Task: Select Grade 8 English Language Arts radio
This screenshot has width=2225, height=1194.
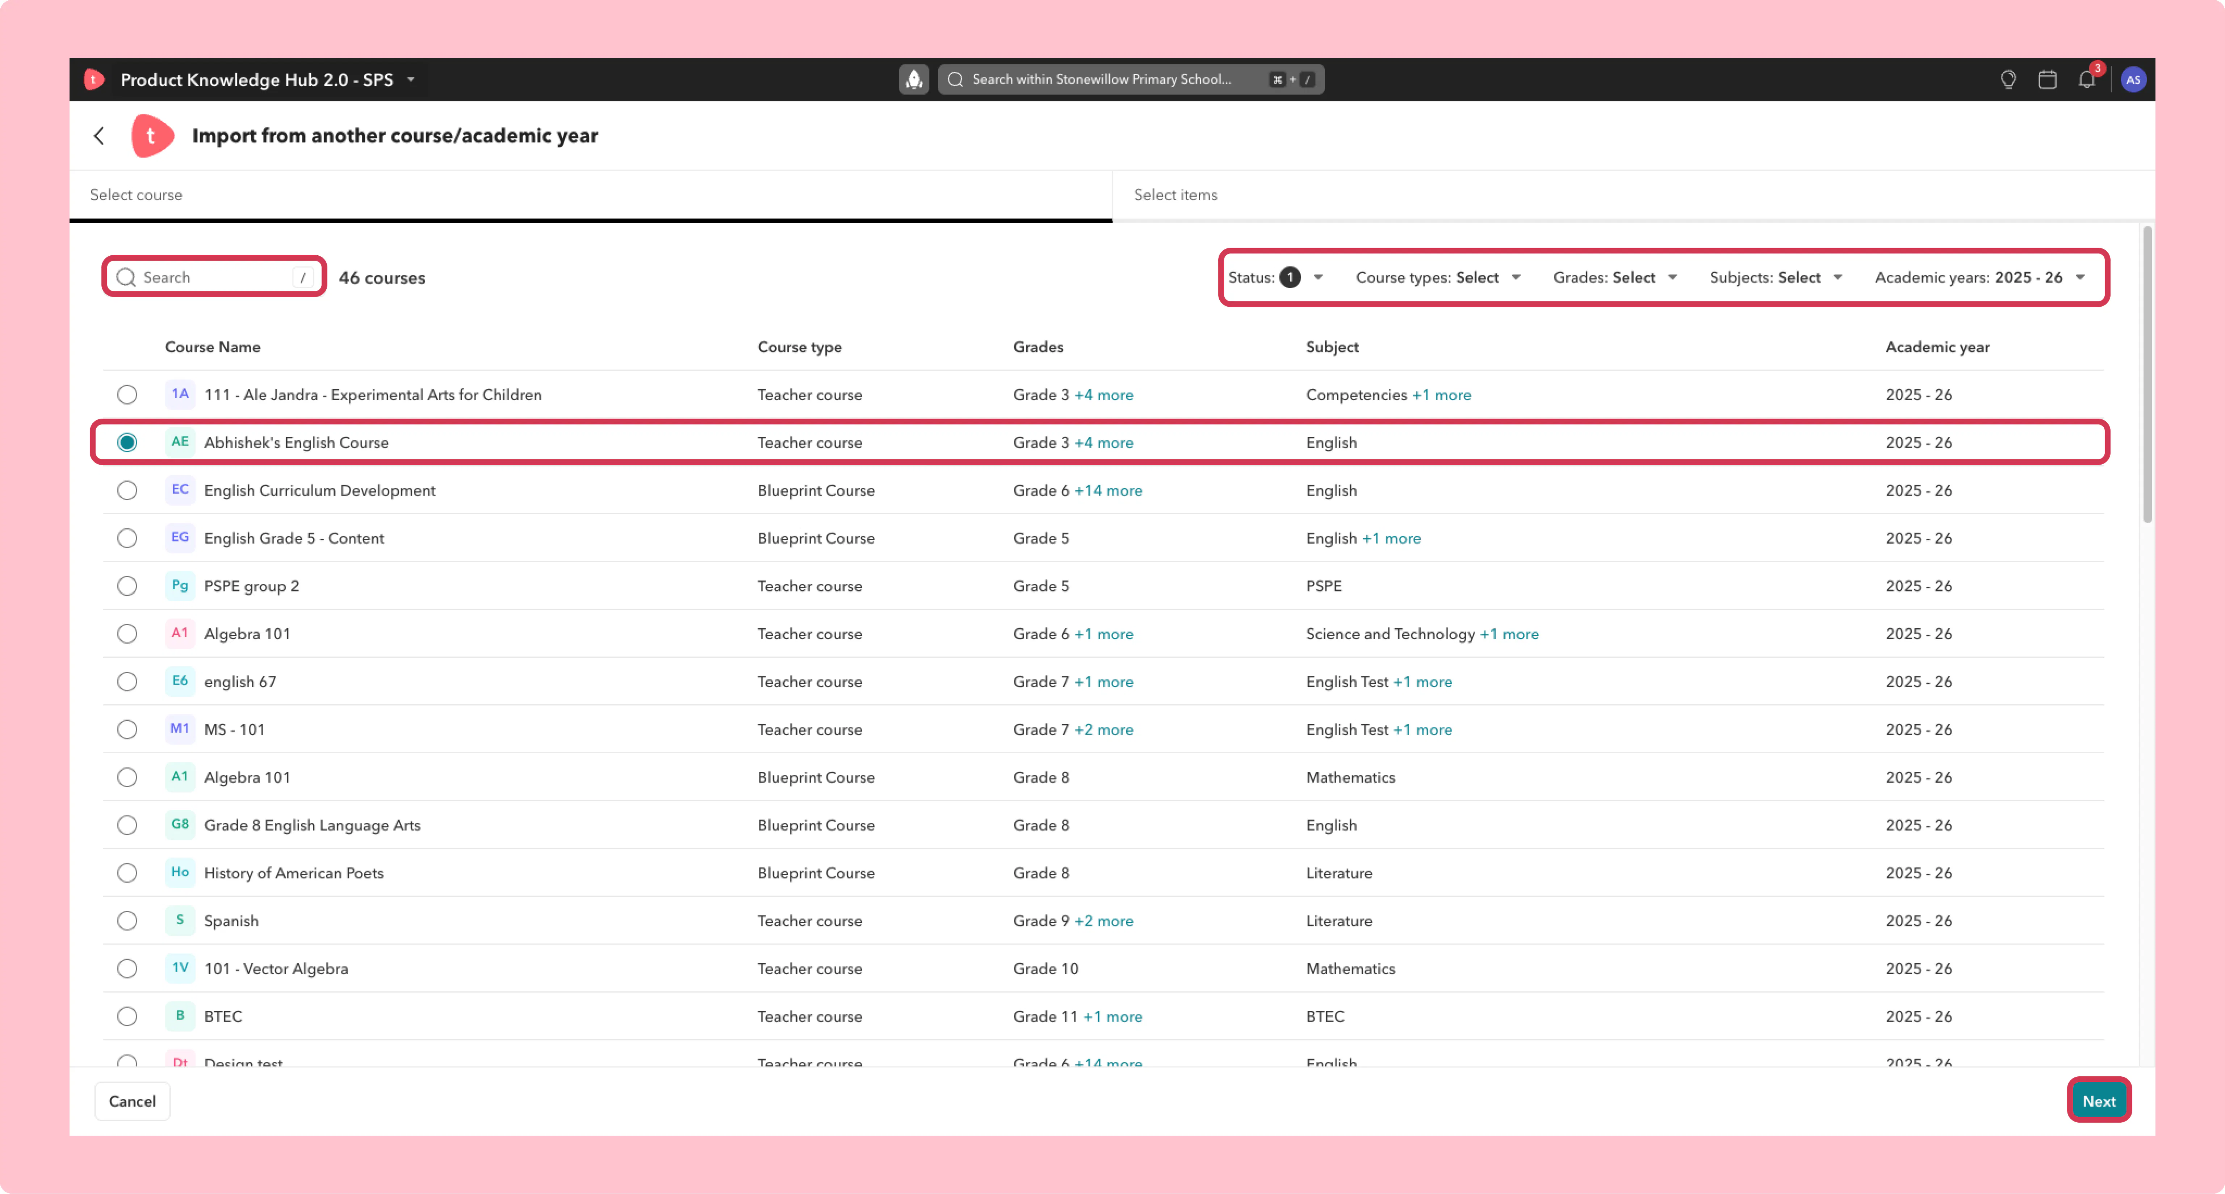Action: [127, 825]
